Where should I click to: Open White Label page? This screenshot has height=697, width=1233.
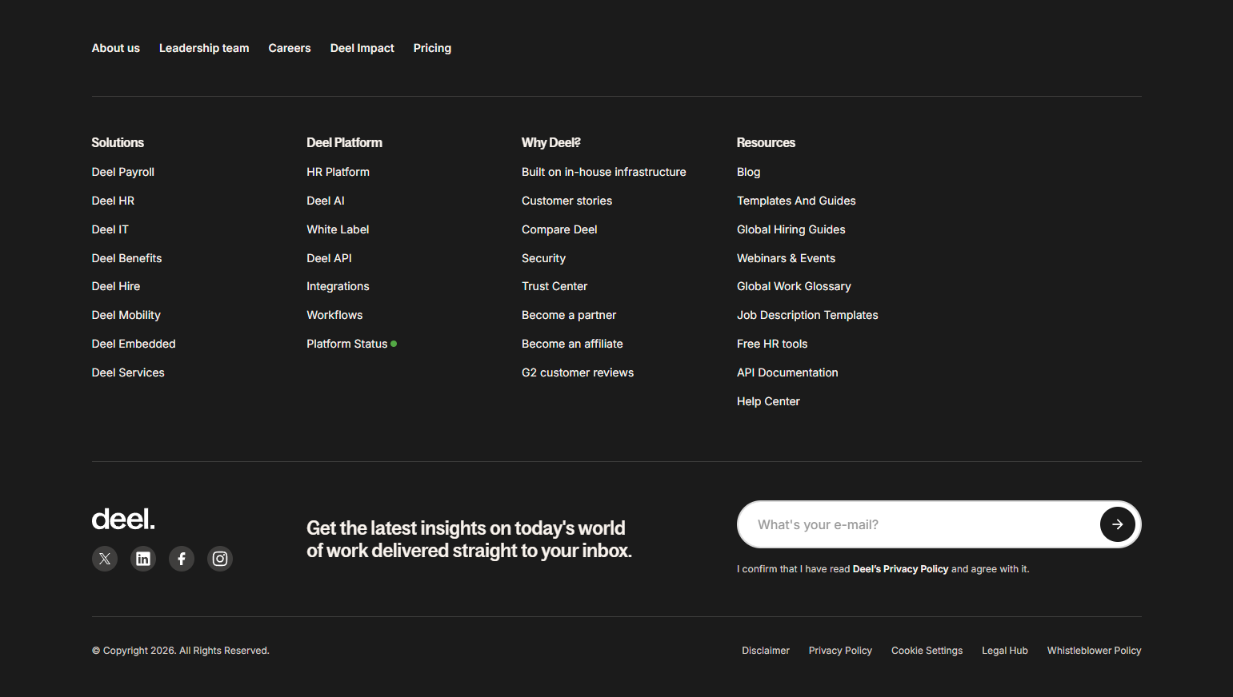[x=338, y=229]
